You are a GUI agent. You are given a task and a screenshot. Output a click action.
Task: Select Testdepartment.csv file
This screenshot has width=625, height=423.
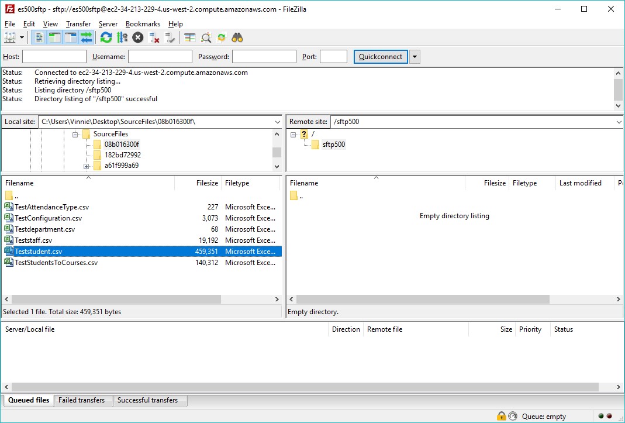pos(141,229)
